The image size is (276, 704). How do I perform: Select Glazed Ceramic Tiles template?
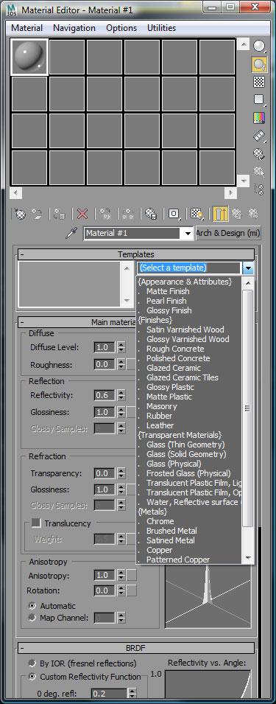pyautogui.click(x=183, y=377)
